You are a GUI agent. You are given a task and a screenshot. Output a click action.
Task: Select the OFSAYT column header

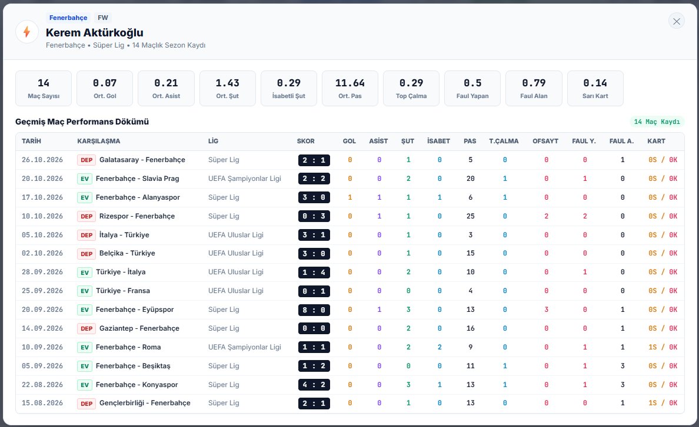[545, 141]
